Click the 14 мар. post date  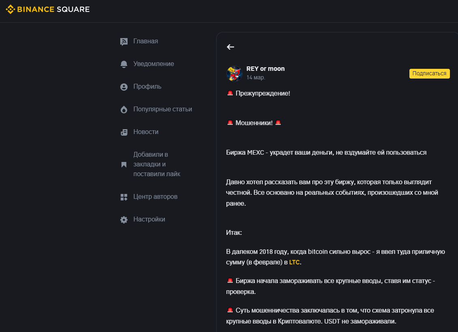pyautogui.click(x=256, y=77)
